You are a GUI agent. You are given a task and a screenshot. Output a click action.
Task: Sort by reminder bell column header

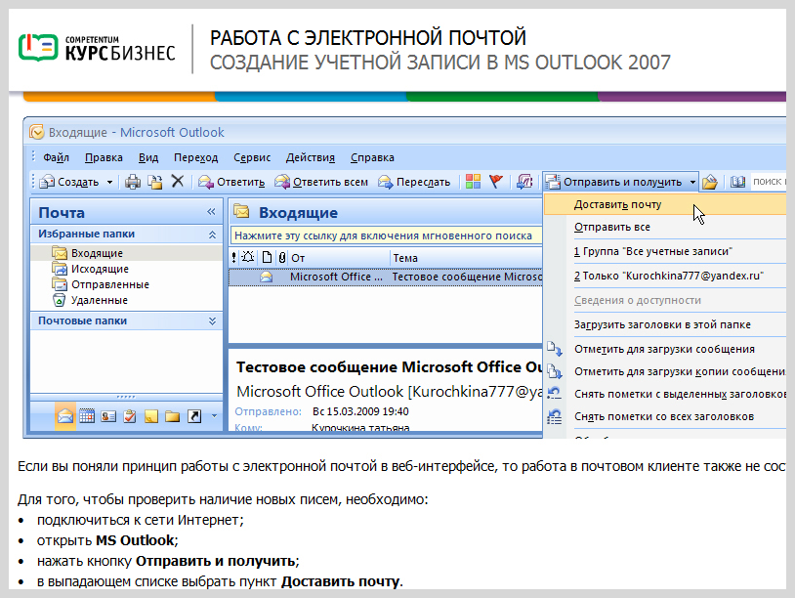click(248, 258)
